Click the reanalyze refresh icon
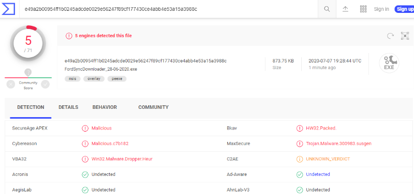The height and width of the screenshot is (194, 414). [x=390, y=36]
